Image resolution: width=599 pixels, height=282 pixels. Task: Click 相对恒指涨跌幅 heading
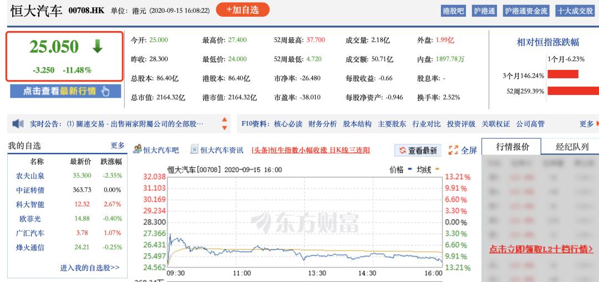click(x=548, y=42)
